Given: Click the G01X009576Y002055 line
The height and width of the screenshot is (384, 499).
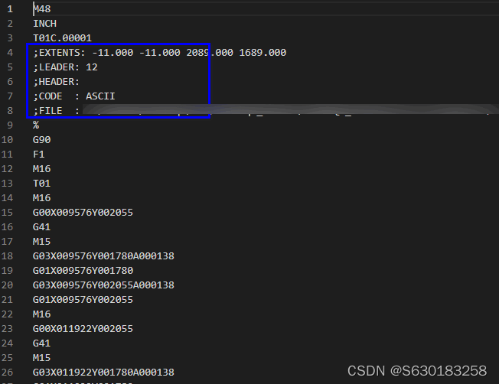Looking at the screenshot, I should click(x=83, y=300).
